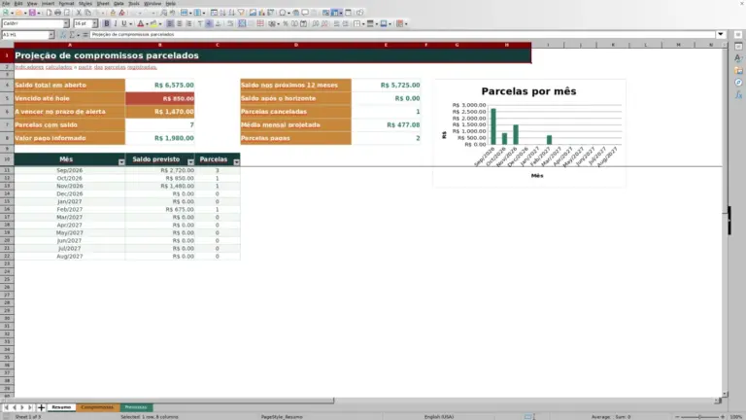Image resolution: width=746 pixels, height=420 pixels.
Task: Open Find and Replace icon
Action: pyautogui.click(x=163, y=13)
